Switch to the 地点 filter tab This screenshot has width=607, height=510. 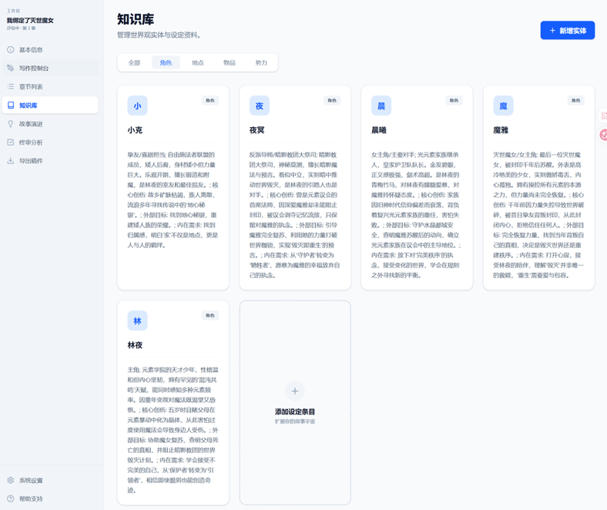(x=198, y=62)
